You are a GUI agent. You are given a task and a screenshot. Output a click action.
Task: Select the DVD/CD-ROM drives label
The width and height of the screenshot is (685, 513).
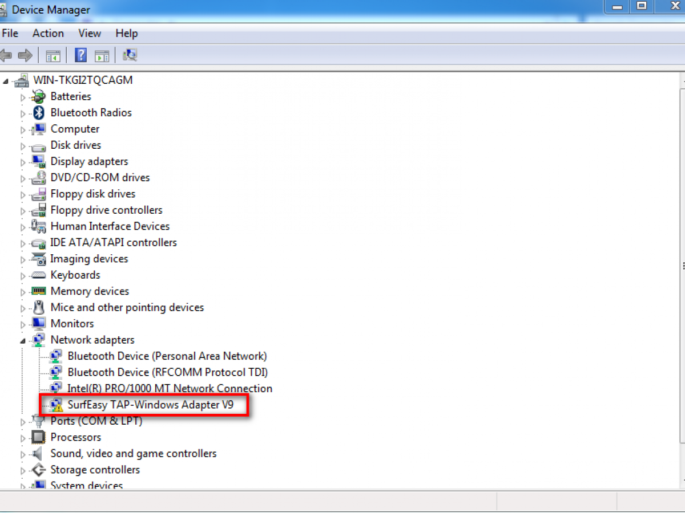tap(100, 177)
